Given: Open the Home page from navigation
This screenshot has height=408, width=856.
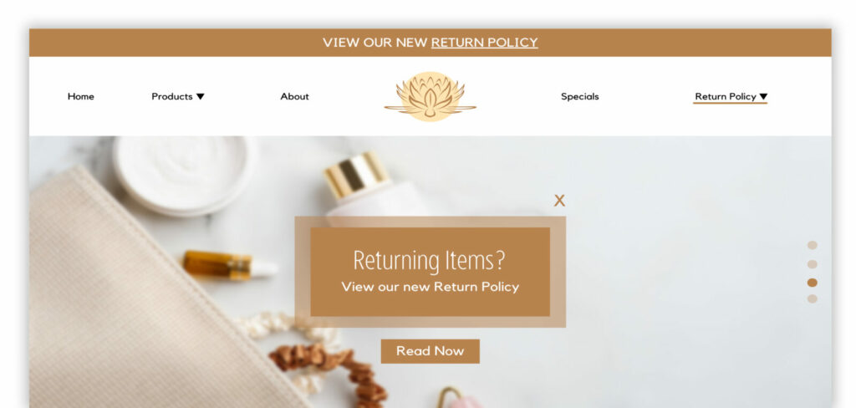Looking at the screenshot, I should 81,97.
